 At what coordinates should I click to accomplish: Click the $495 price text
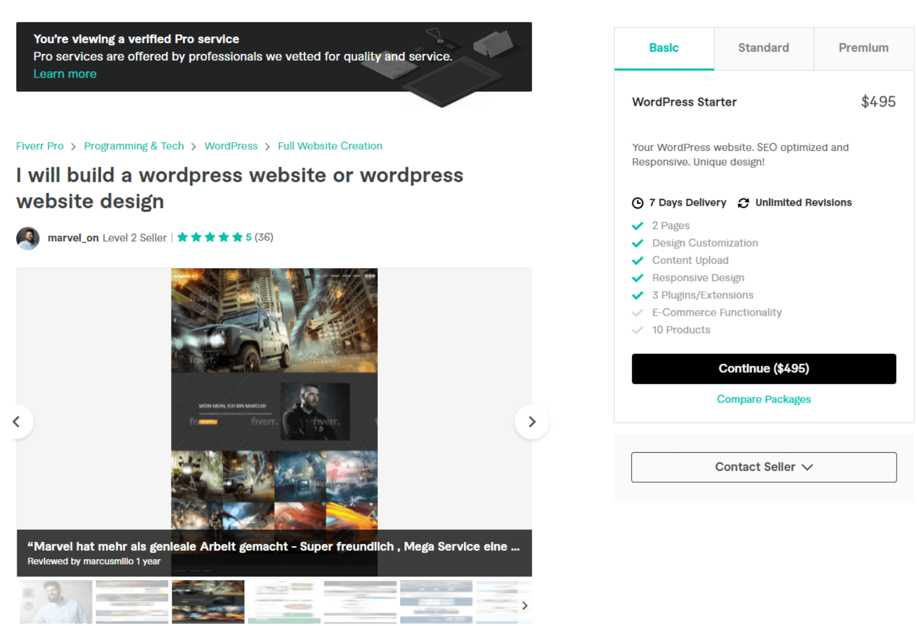878,102
